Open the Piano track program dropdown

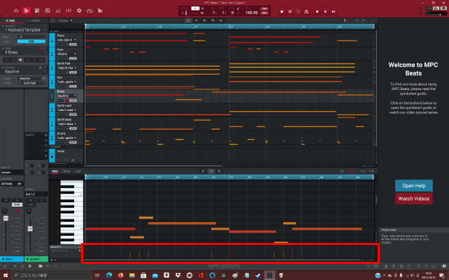pyautogui.click(x=67, y=40)
